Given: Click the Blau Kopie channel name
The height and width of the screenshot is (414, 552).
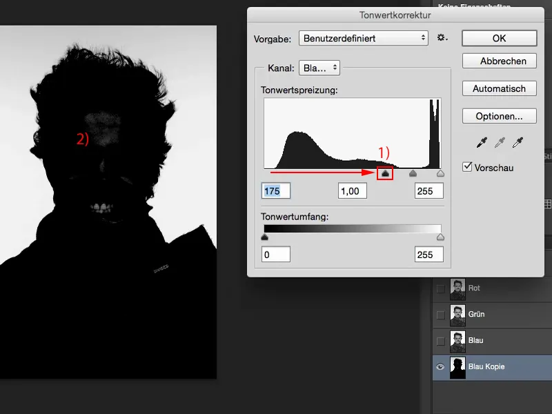Looking at the screenshot, I should point(486,366).
